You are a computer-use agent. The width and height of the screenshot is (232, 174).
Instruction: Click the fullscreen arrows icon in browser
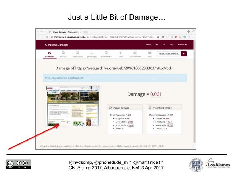(193, 31)
